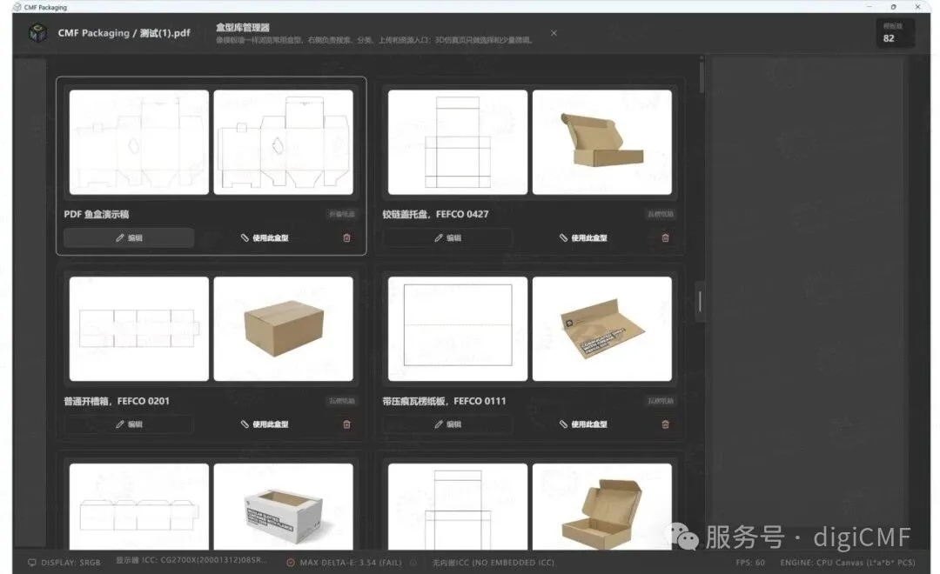Select the 带压痕瓦楞纸板, FEFCO 0111 title
The height and width of the screenshot is (574, 940).
(444, 401)
